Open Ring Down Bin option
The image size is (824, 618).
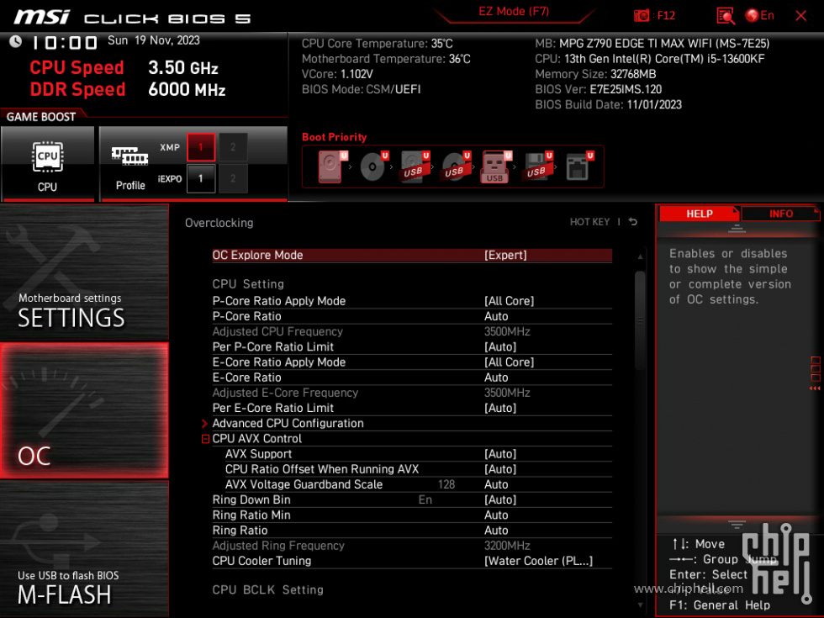(412, 499)
